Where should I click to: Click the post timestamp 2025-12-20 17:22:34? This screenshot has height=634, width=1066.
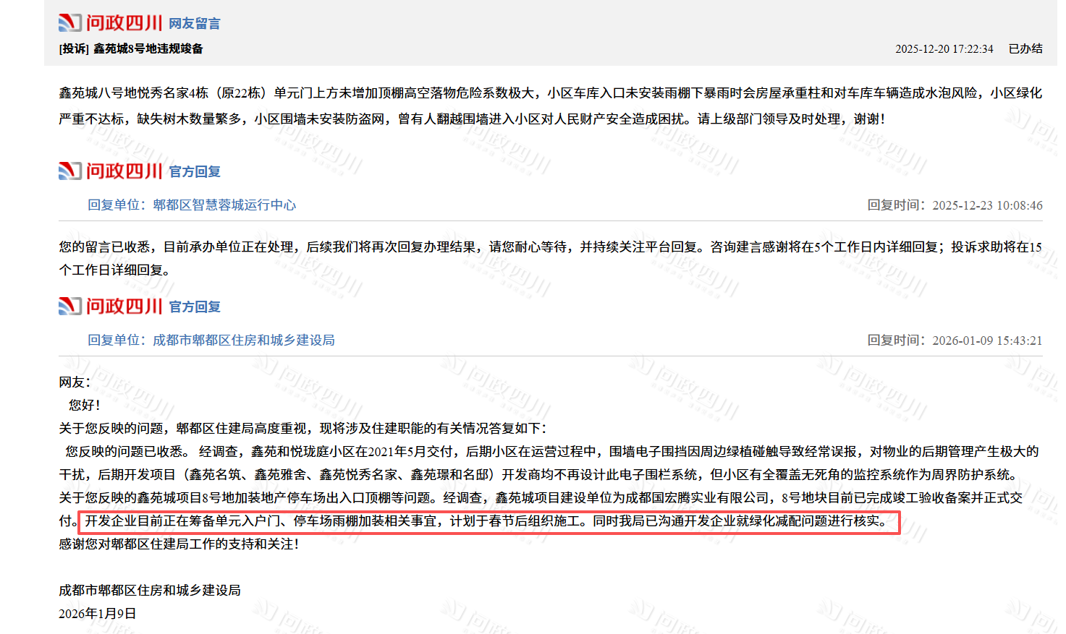tap(944, 49)
